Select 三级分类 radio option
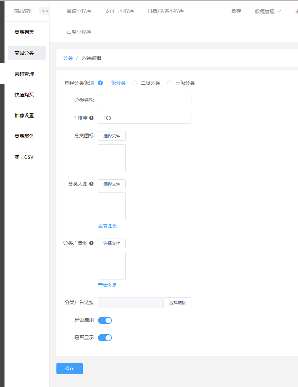Screen dimensions: 298x387 coord(170,83)
